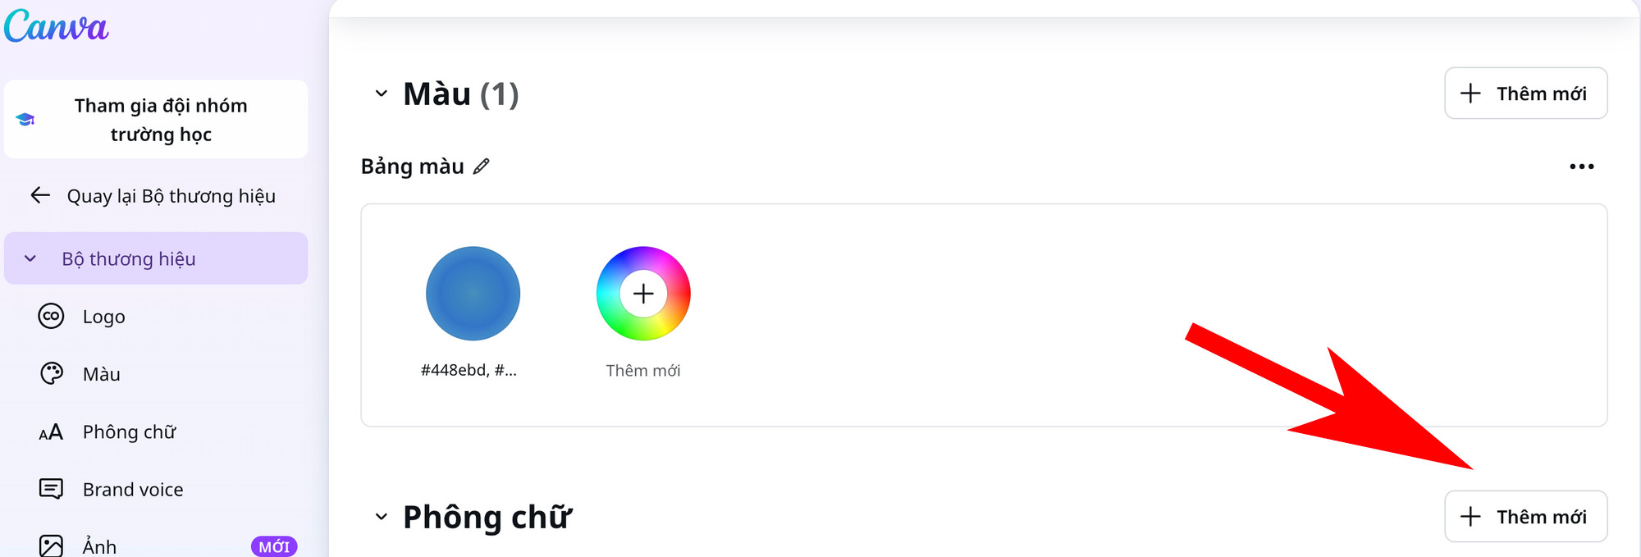Image resolution: width=1641 pixels, height=557 pixels.
Task: Click the palette icon beside Màu
Action: pyautogui.click(x=51, y=374)
